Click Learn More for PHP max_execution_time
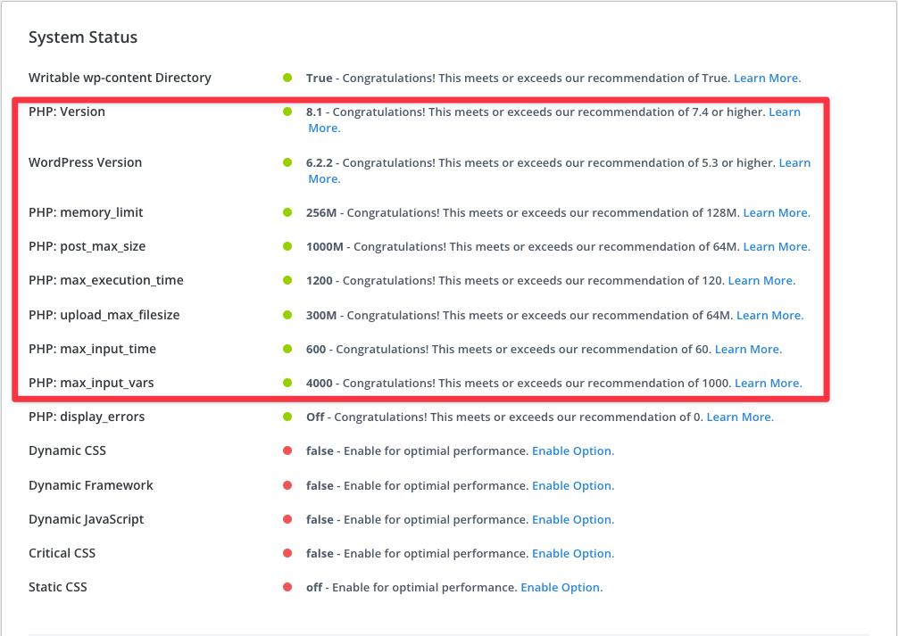Screen dimensions: 898x636 [761, 281]
